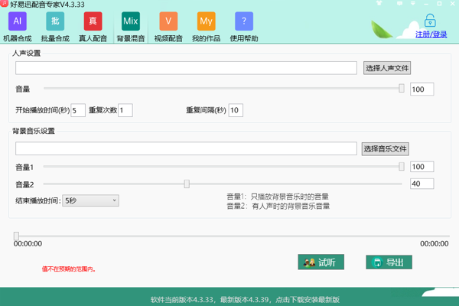Viewport: 459px width, 306px height.
Task: Open the 机器合成 AI synthesis tool
Action: tap(18, 21)
